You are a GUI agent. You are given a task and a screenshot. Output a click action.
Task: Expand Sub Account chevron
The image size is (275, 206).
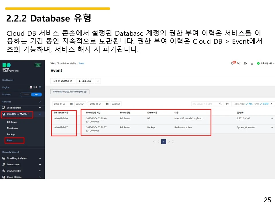point(40,165)
